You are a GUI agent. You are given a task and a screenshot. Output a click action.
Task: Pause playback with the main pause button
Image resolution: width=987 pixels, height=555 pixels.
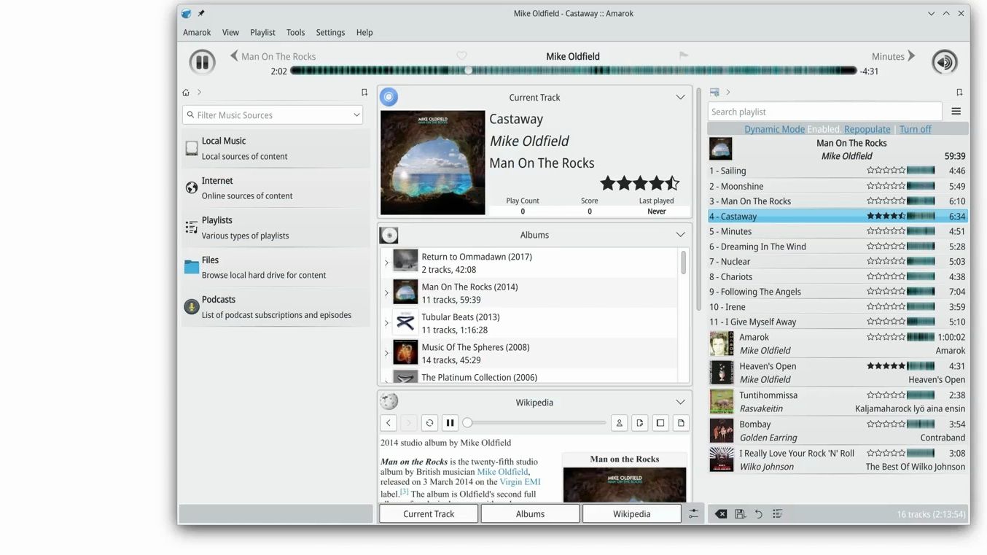click(x=202, y=62)
